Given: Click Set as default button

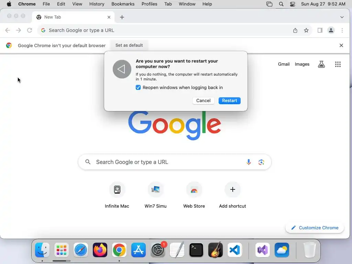Looking at the screenshot, I should coord(129,45).
